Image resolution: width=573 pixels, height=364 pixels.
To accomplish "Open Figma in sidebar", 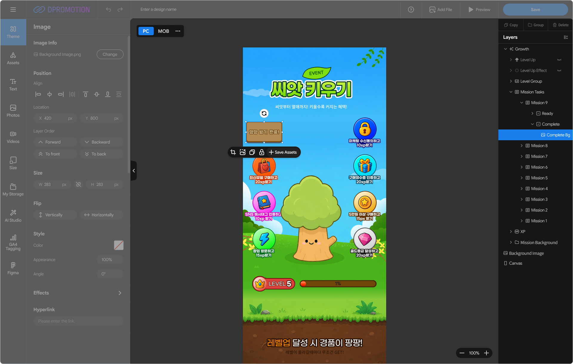I will pos(13,269).
